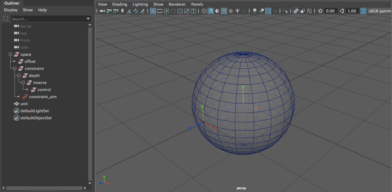Toggle the viewport Grid display
Screen dimensions: 392x192
[153, 11]
